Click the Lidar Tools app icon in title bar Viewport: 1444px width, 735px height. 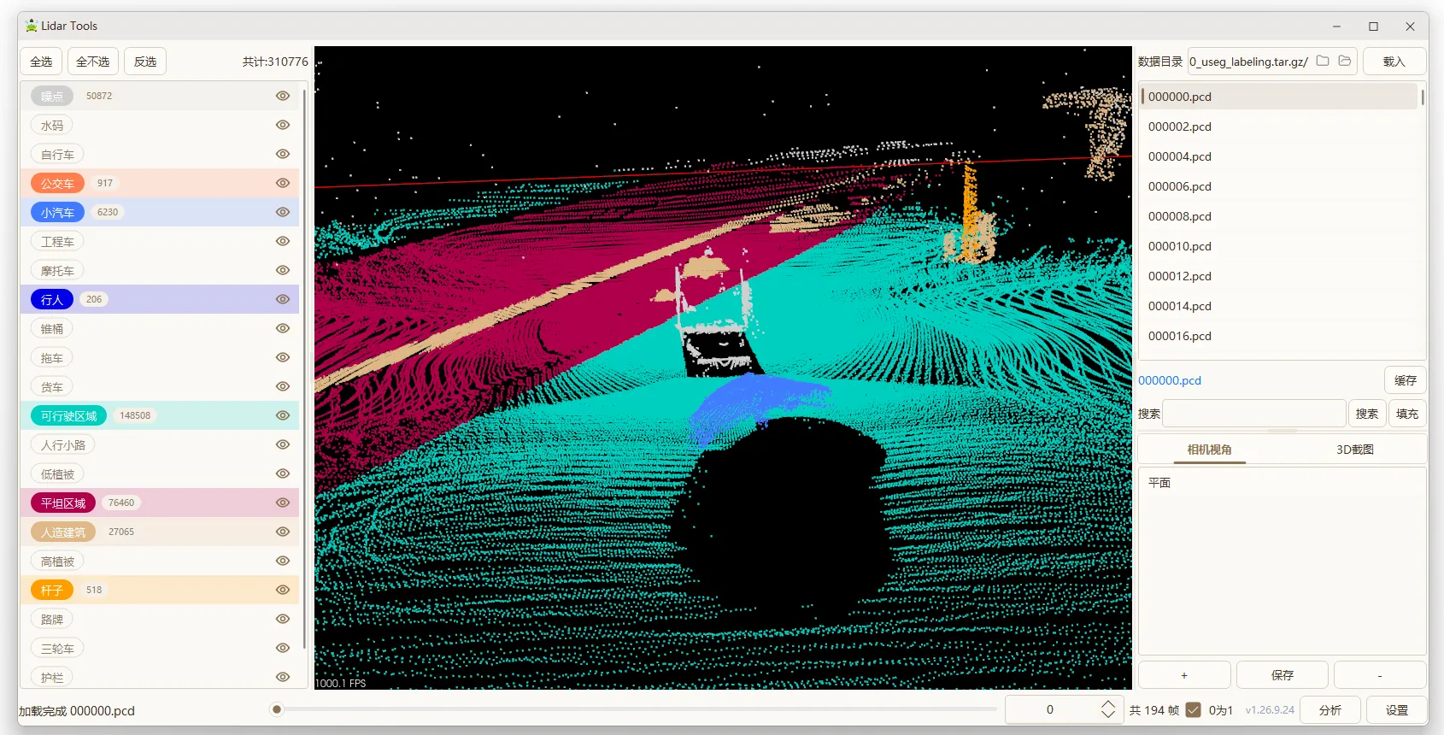pyautogui.click(x=32, y=26)
